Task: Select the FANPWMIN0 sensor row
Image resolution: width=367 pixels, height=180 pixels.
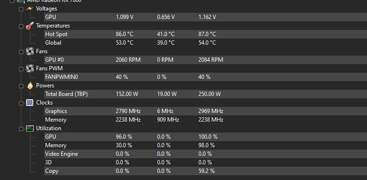Action: [x=206, y=77]
